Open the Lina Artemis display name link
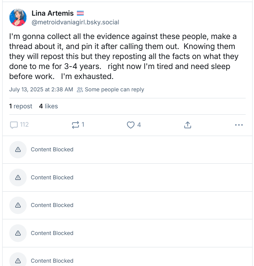 coord(53,13)
